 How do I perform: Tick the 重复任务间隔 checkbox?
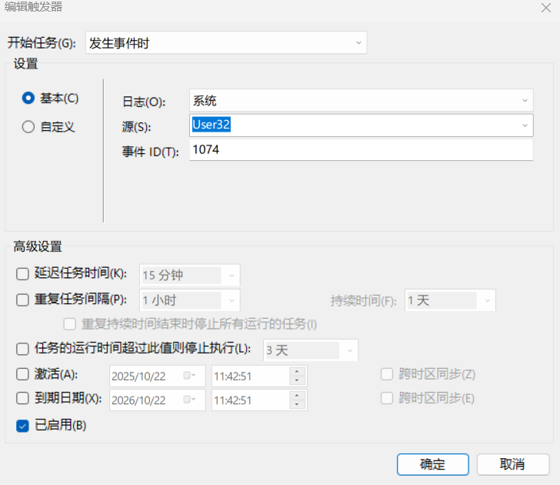pyautogui.click(x=22, y=299)
